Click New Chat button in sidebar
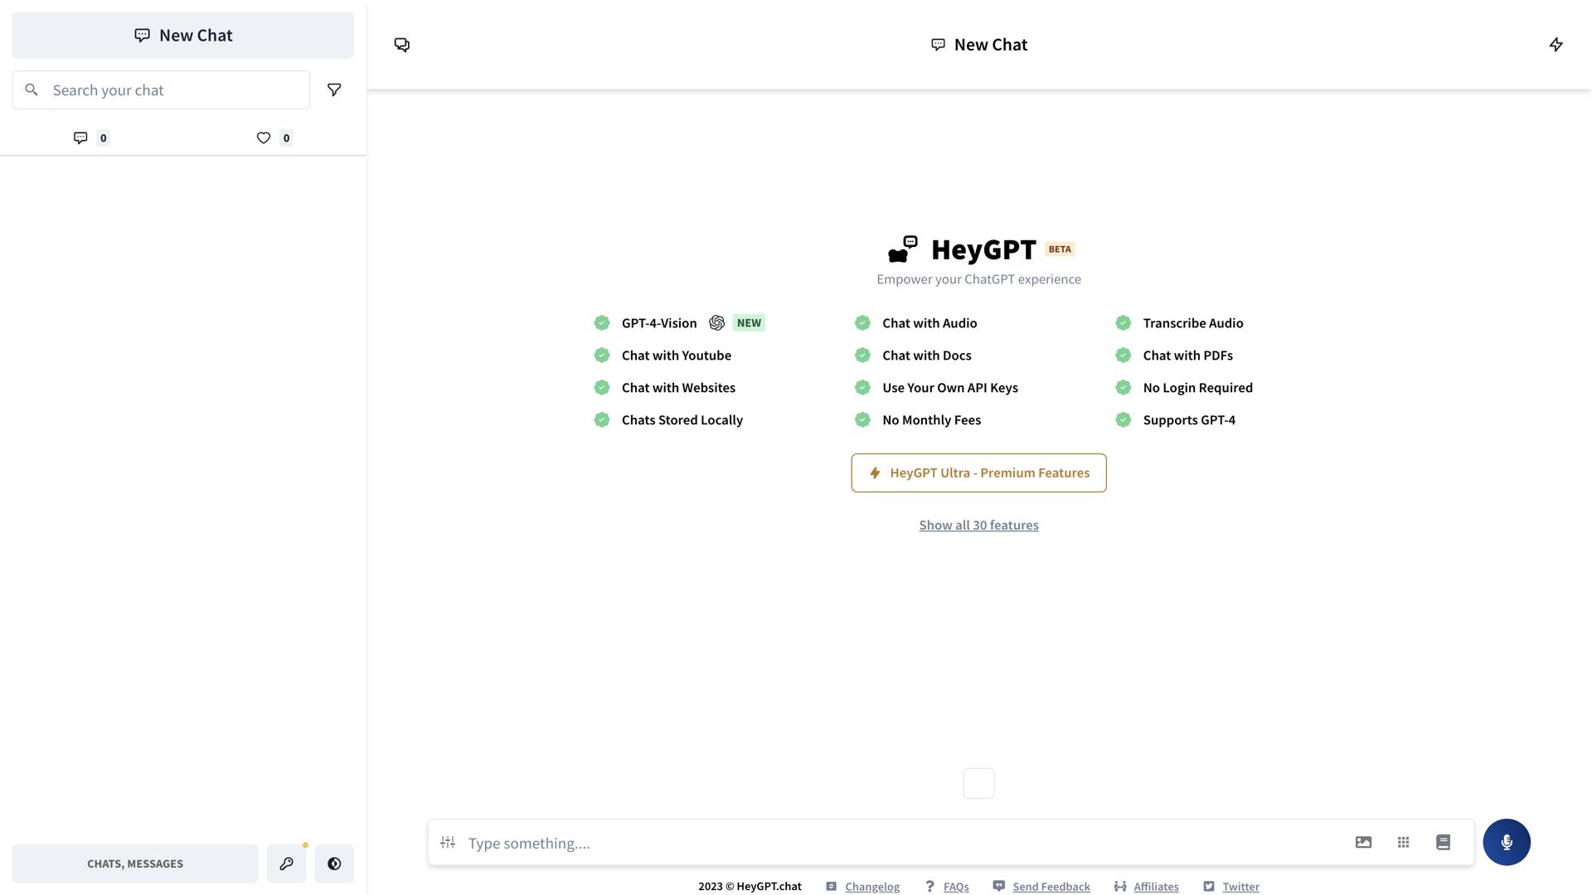Viewport: 1592px width, 895px height. [x=182, y=35]
